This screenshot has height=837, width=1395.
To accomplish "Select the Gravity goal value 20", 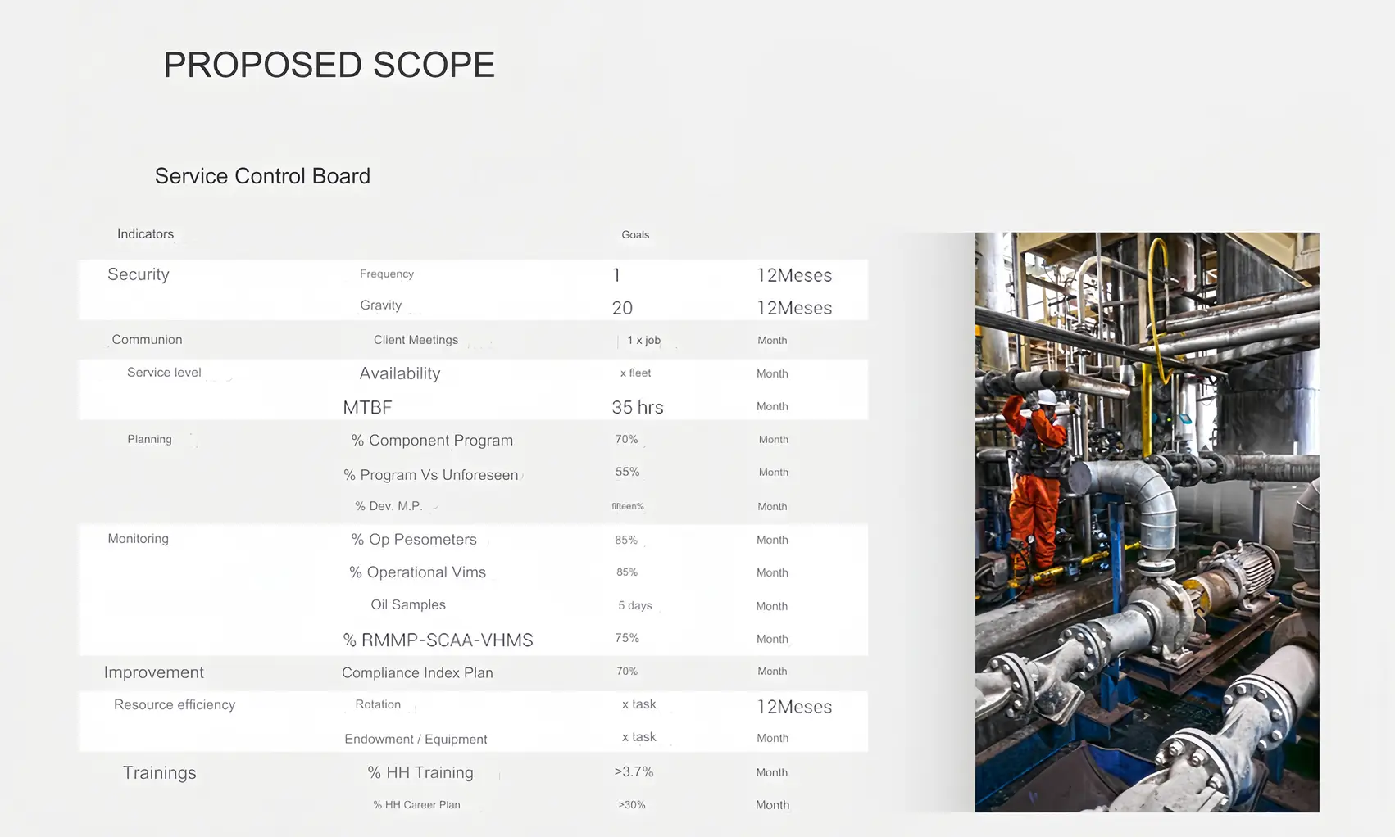I will click(x=622, y=308).
